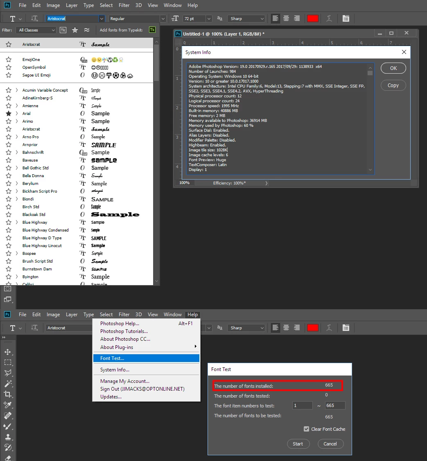Select the History Brush tool
The width and height of the screenshot is (427, 461).
[8, 448]
